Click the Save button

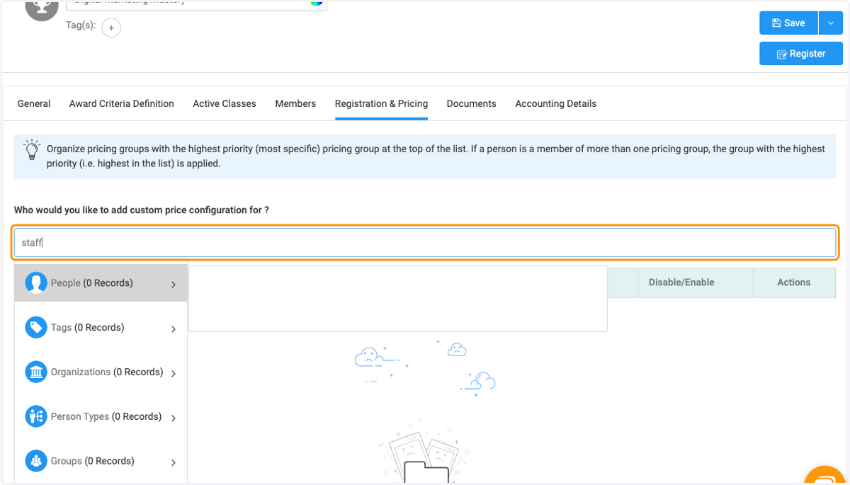(788, 23)
